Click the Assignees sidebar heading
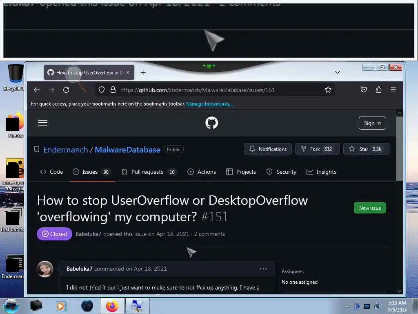 (x=292, y=271)
